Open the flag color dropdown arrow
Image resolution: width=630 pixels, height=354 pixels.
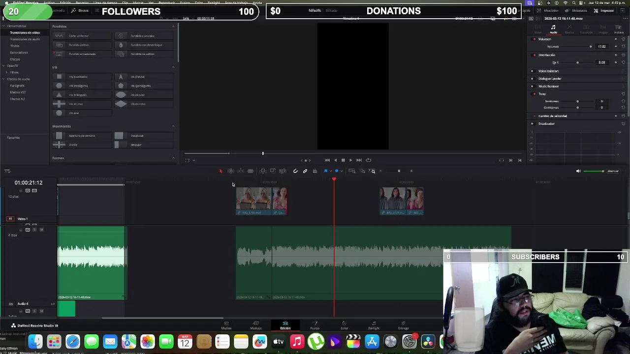coord(330,171)
